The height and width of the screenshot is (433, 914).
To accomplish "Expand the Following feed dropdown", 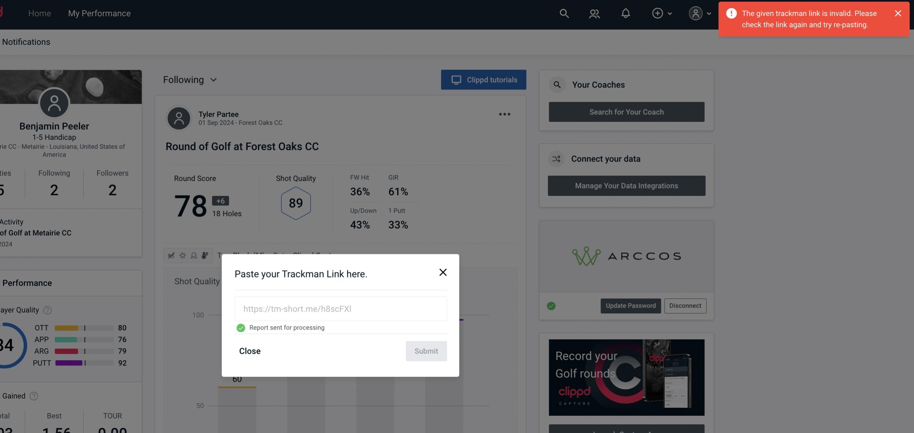I will 190,79.
